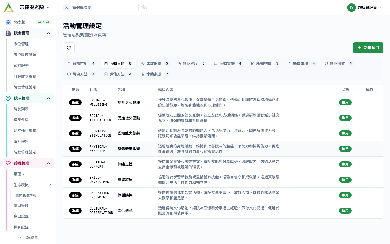Open the 預期程度 tab
The width and height of the screenshot is (390, 244).
point(192,63)
